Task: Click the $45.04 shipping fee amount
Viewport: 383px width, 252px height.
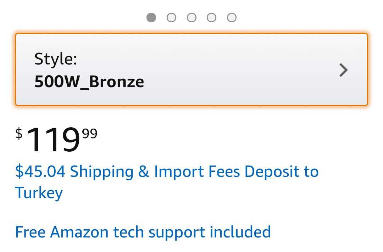Action: [40, 172]
